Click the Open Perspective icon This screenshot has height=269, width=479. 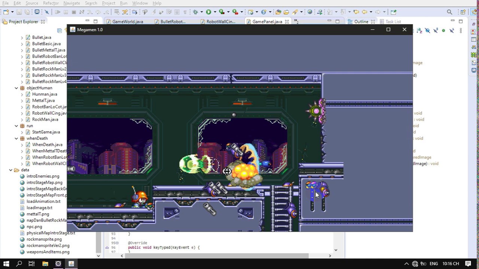point(463,12)
